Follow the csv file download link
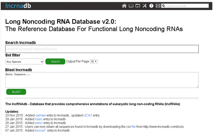This screenshot has width=213, height=136. click(x=133, y=127)
